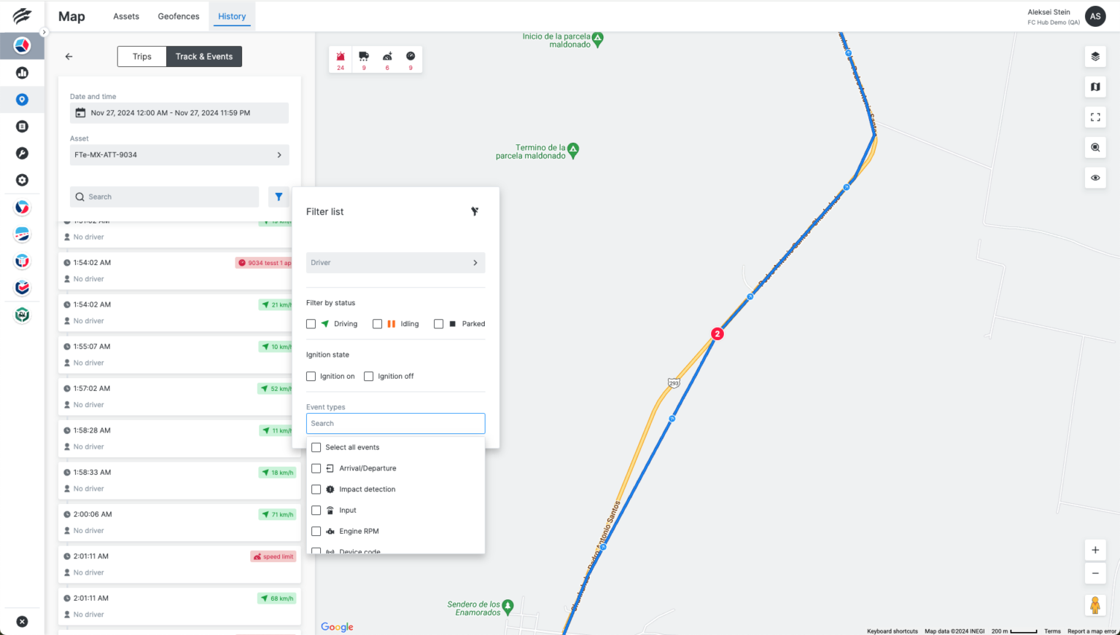Select all events in event types list
The width and height of the screenshot is (1120, 635).
(316, 447)
